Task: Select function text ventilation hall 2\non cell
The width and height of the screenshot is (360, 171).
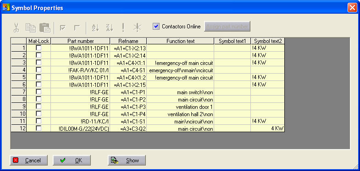Action: coord(181,114)
